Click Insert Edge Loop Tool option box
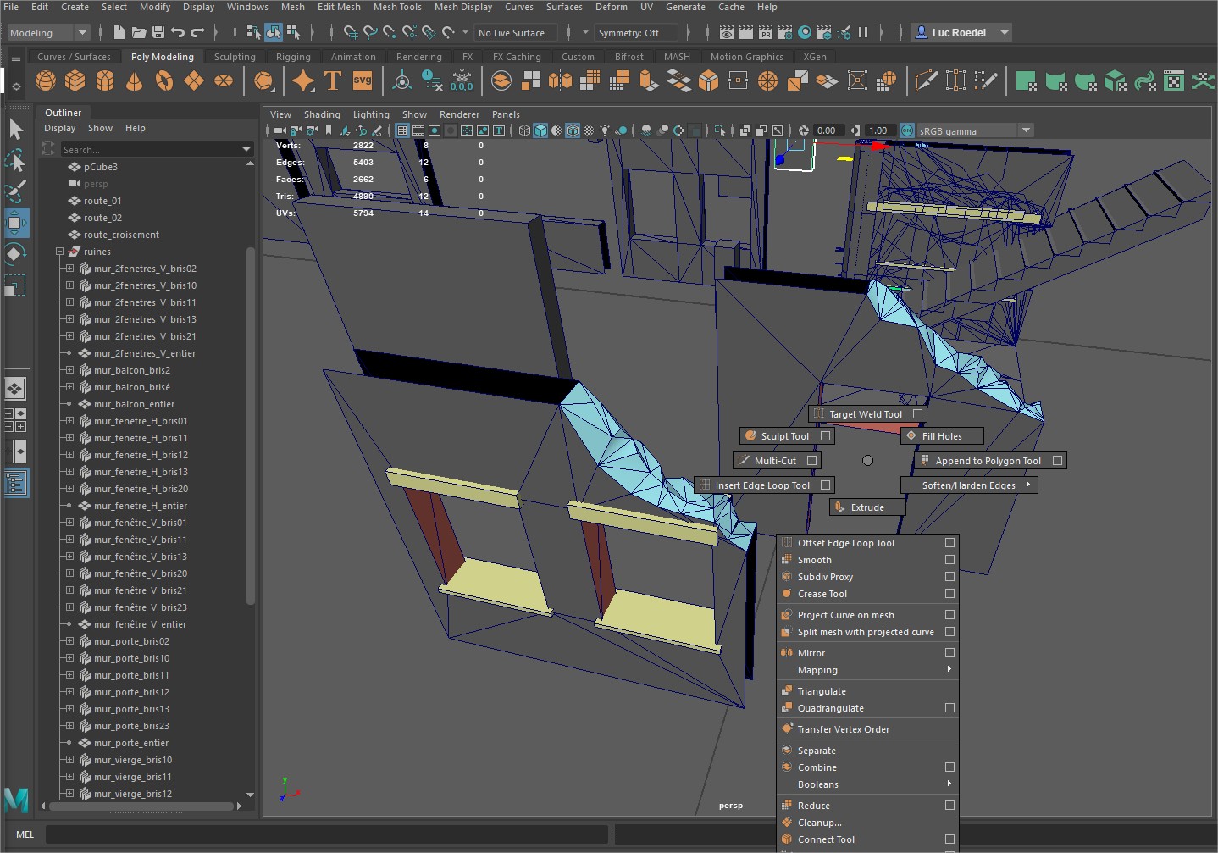Image resolution: width=1218 pixels, height=853 pixels. coord(825,485)
